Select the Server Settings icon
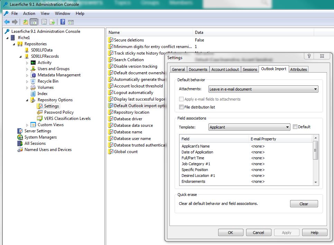The height and width of the screenshot is (245, 334). 20,131
